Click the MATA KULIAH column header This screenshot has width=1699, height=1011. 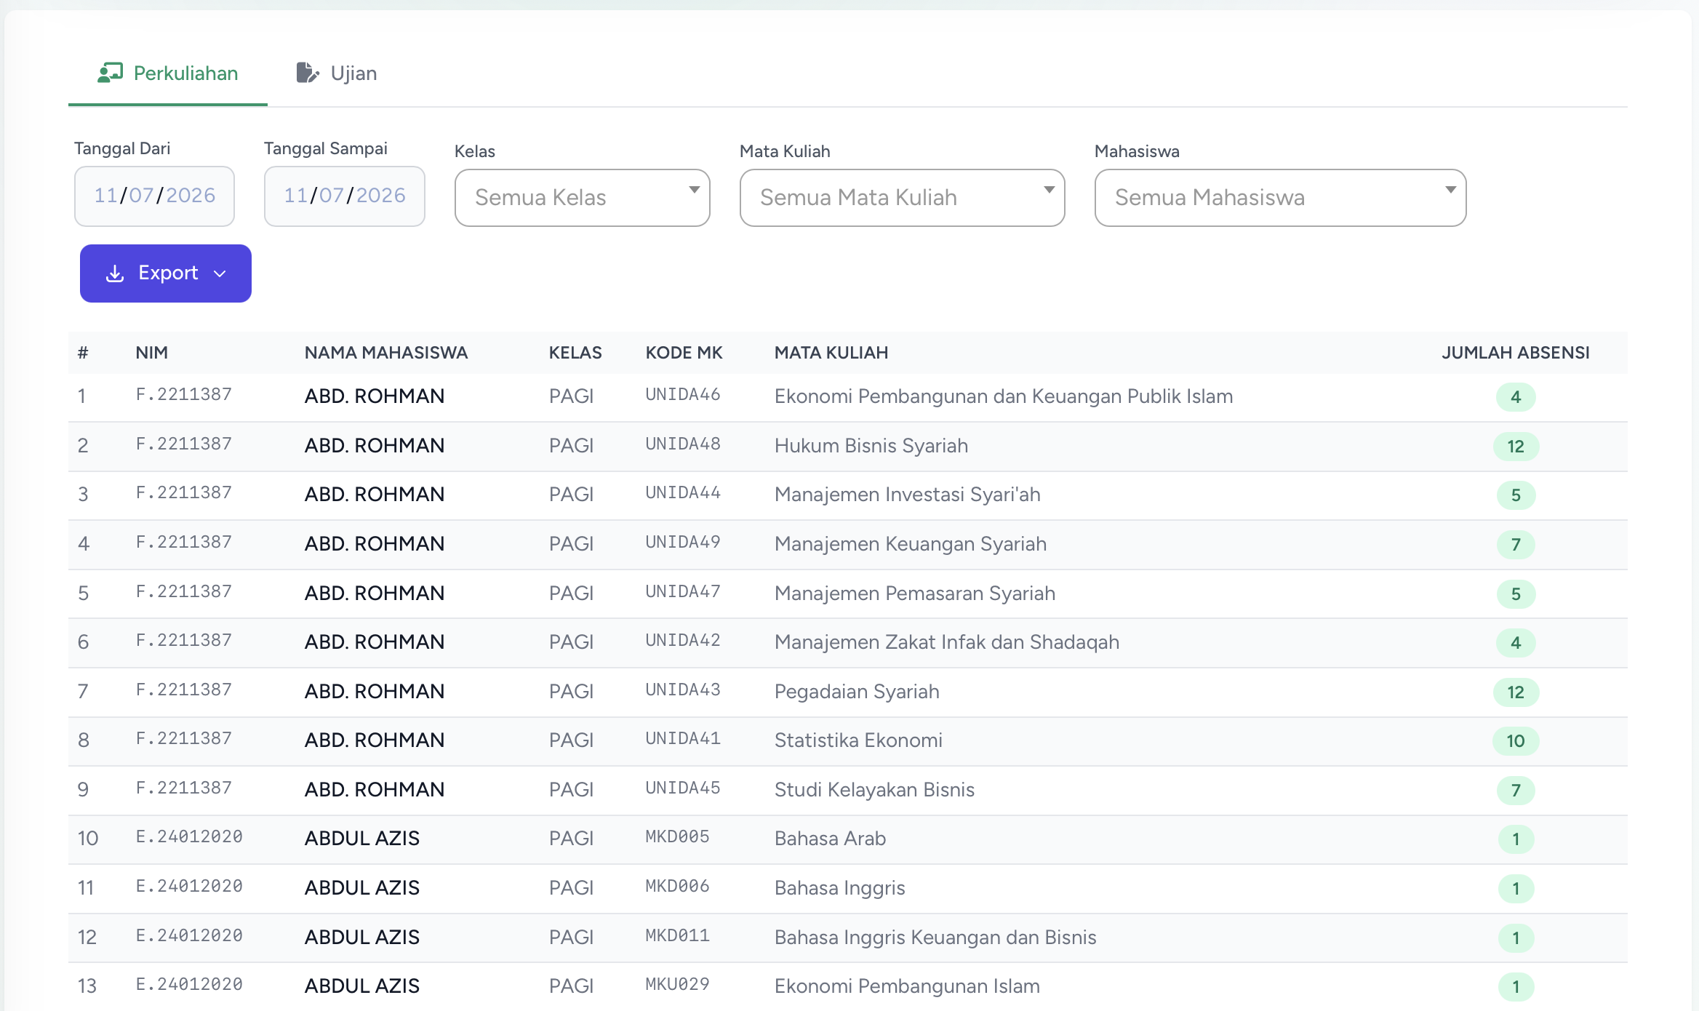831,353
